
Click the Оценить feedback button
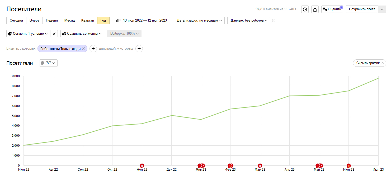pos(332,9)
